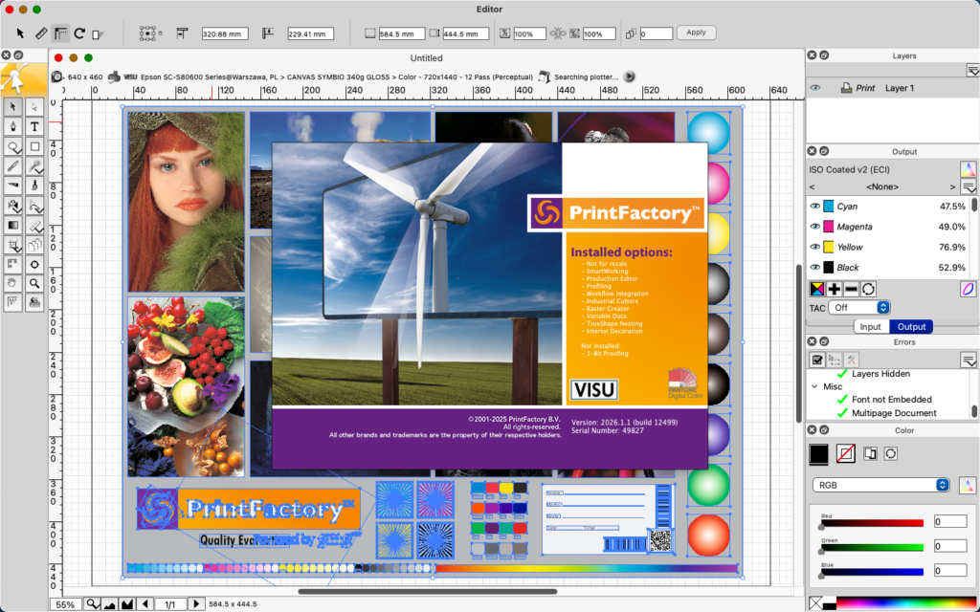980x612 pixels.
Task: Switch to the Input tab
Action: [870, 327]
